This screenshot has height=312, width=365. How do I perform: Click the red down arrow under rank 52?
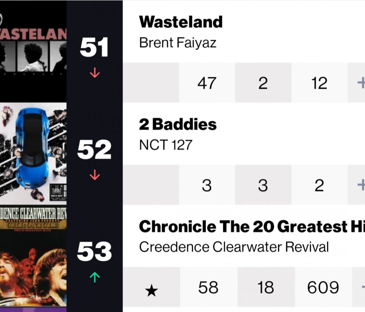95,175
